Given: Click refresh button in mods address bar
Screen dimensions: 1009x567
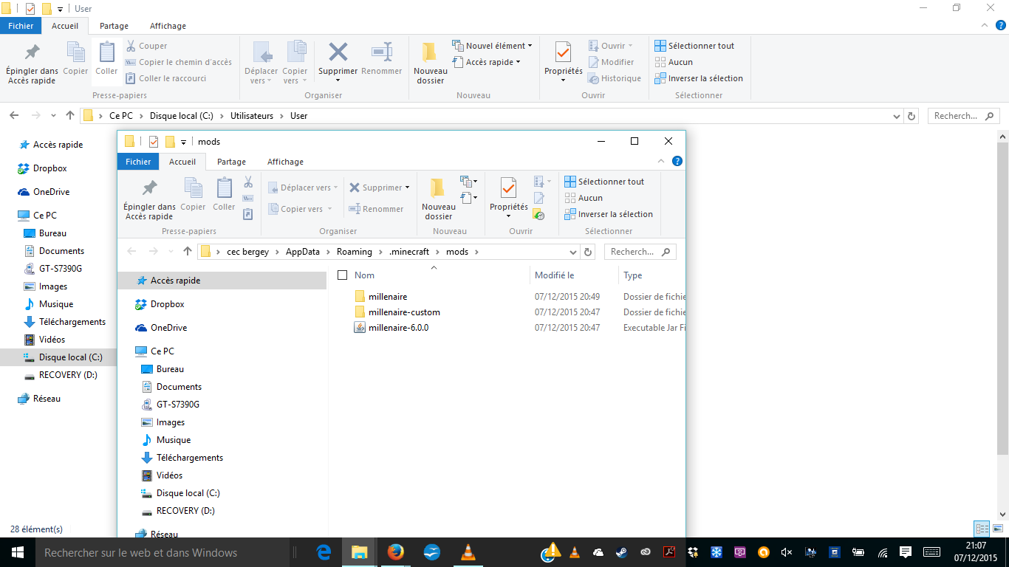Looking at the screenshot, I should tap(588, 252).
